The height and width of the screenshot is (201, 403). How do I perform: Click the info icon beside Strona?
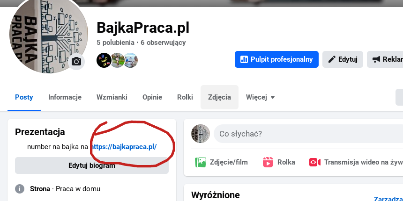click(20, 189)
